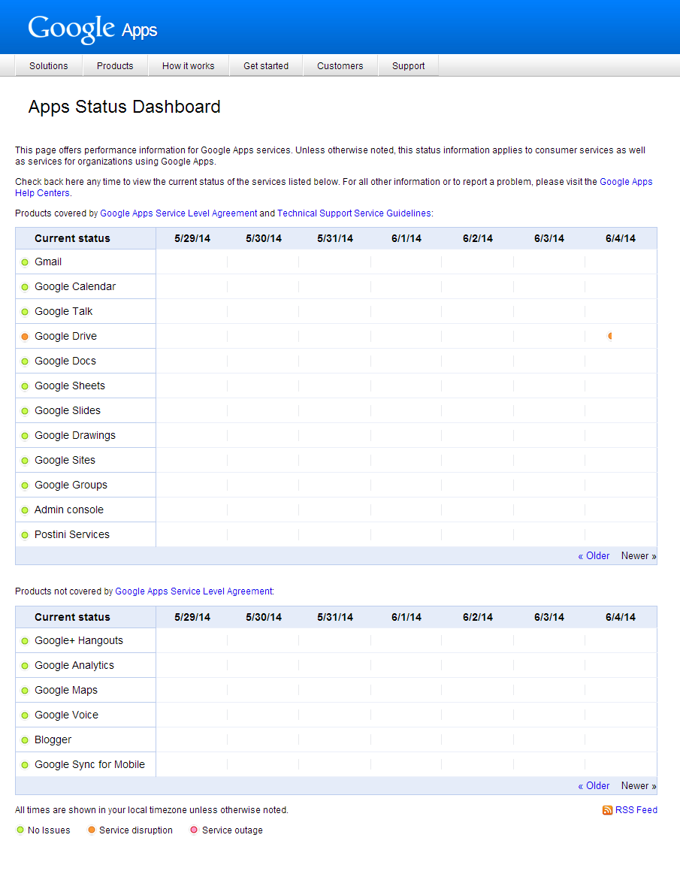Click the status icon for Google+ Hangouts
Image resolution: width=680 pixels, height=874 pixels.
tap(25, 641)
